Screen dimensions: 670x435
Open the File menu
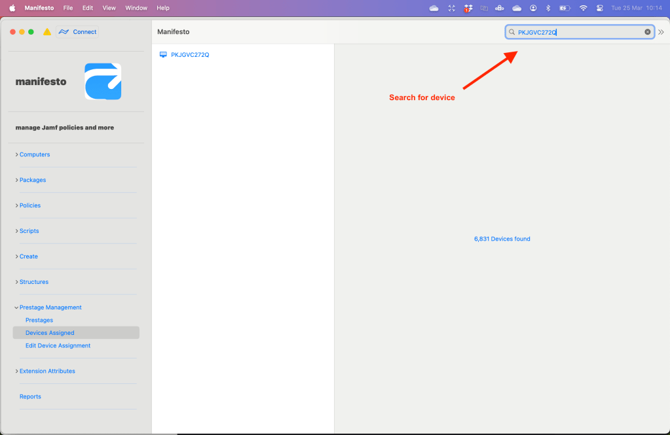click(x=68, y=8)
